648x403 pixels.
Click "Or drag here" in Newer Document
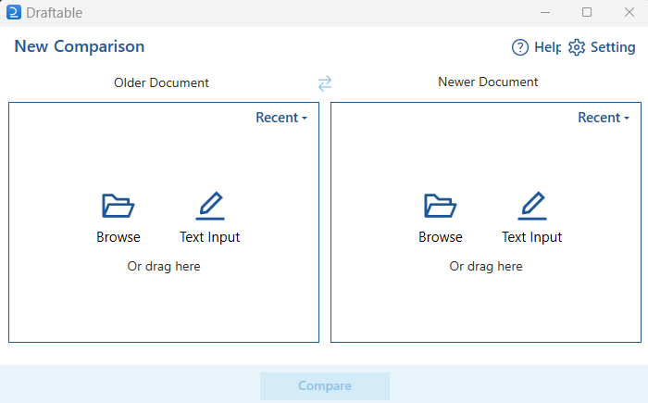486,267
